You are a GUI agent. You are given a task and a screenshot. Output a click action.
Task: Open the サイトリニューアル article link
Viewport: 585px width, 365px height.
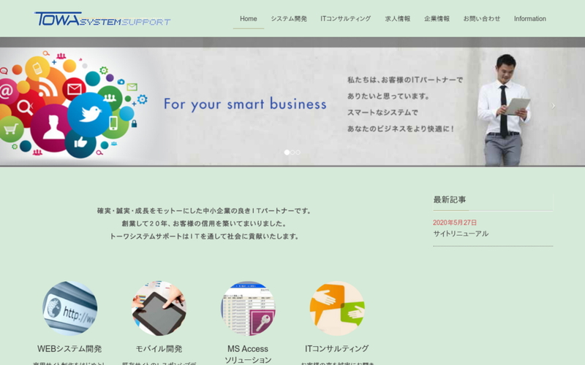pyautogui.click(x=461, y=234)
